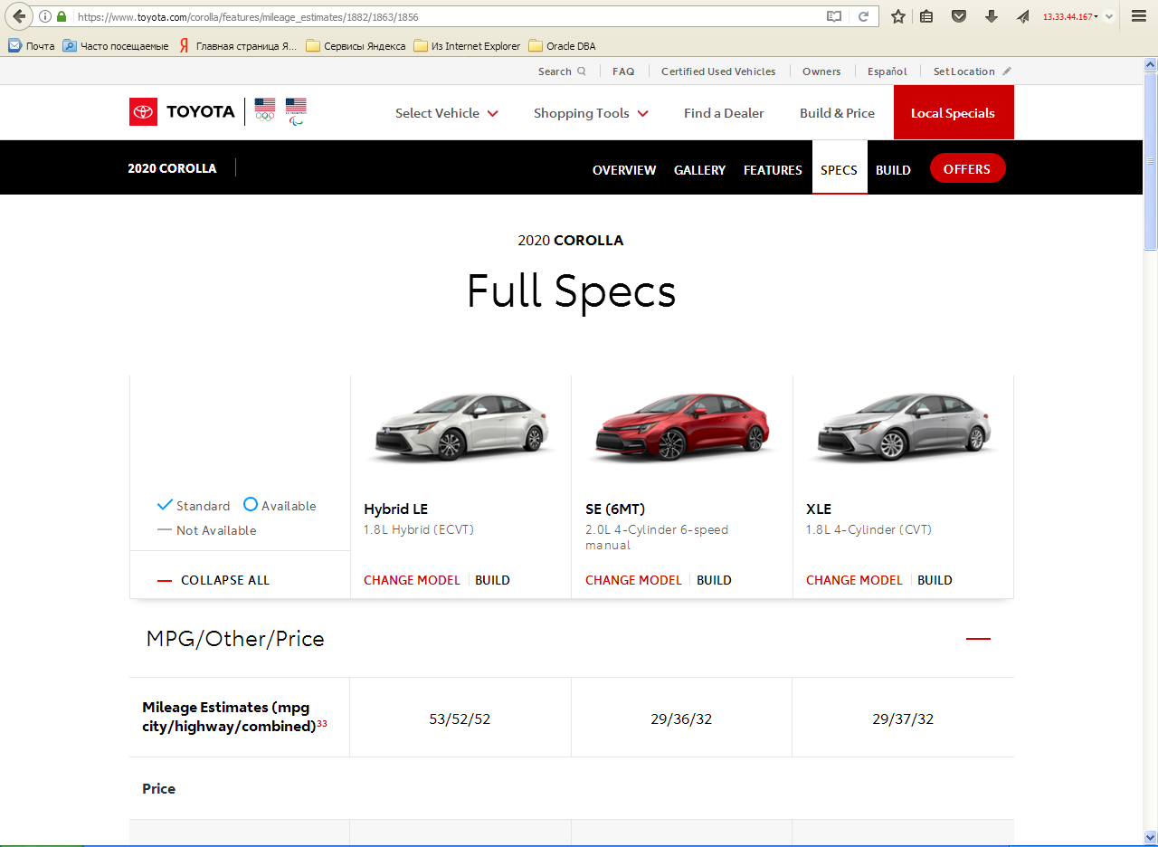Click the Full Specs heading
The width and height of the screenshot is (1158, 847).
(571, 291)
